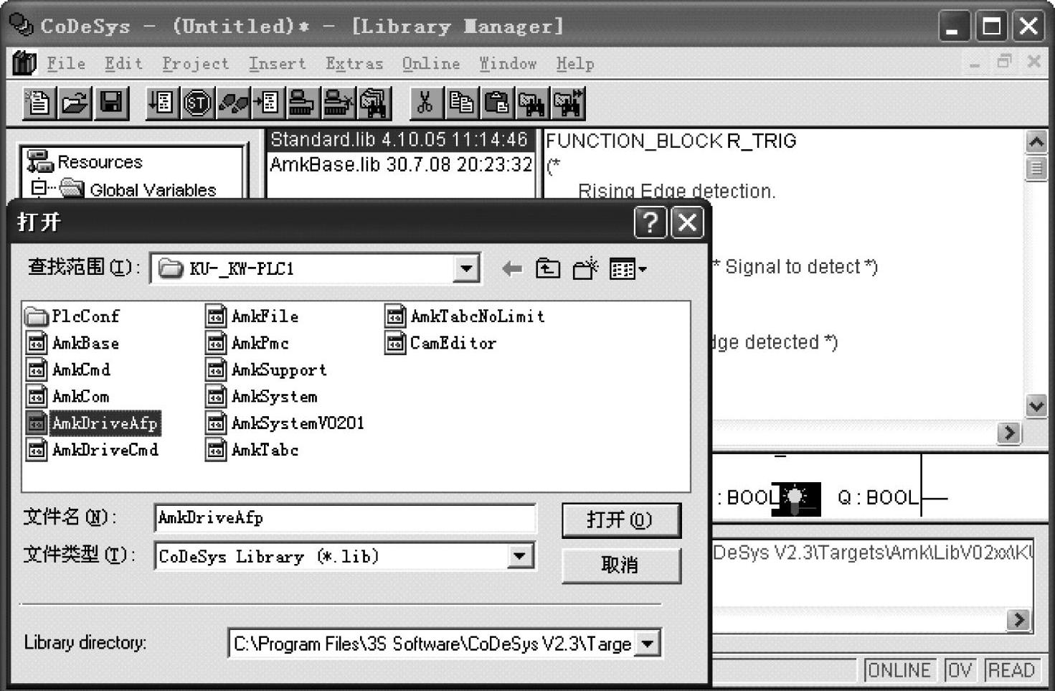Click the OV status bar indicator
Image resolution: width=1055 pixels, height=691 pixels.
coord(960,670)
